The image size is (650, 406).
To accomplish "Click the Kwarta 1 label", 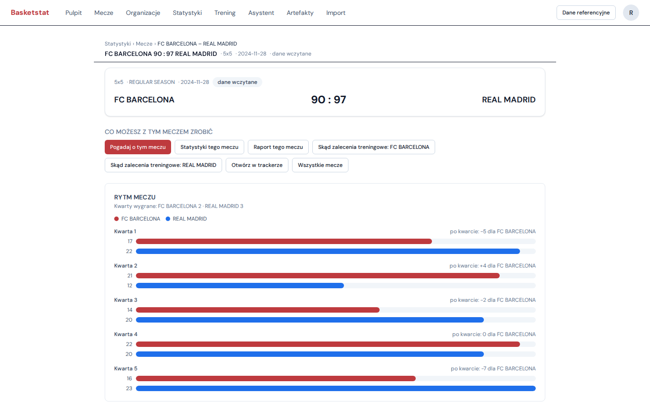I will click(125, 231).
